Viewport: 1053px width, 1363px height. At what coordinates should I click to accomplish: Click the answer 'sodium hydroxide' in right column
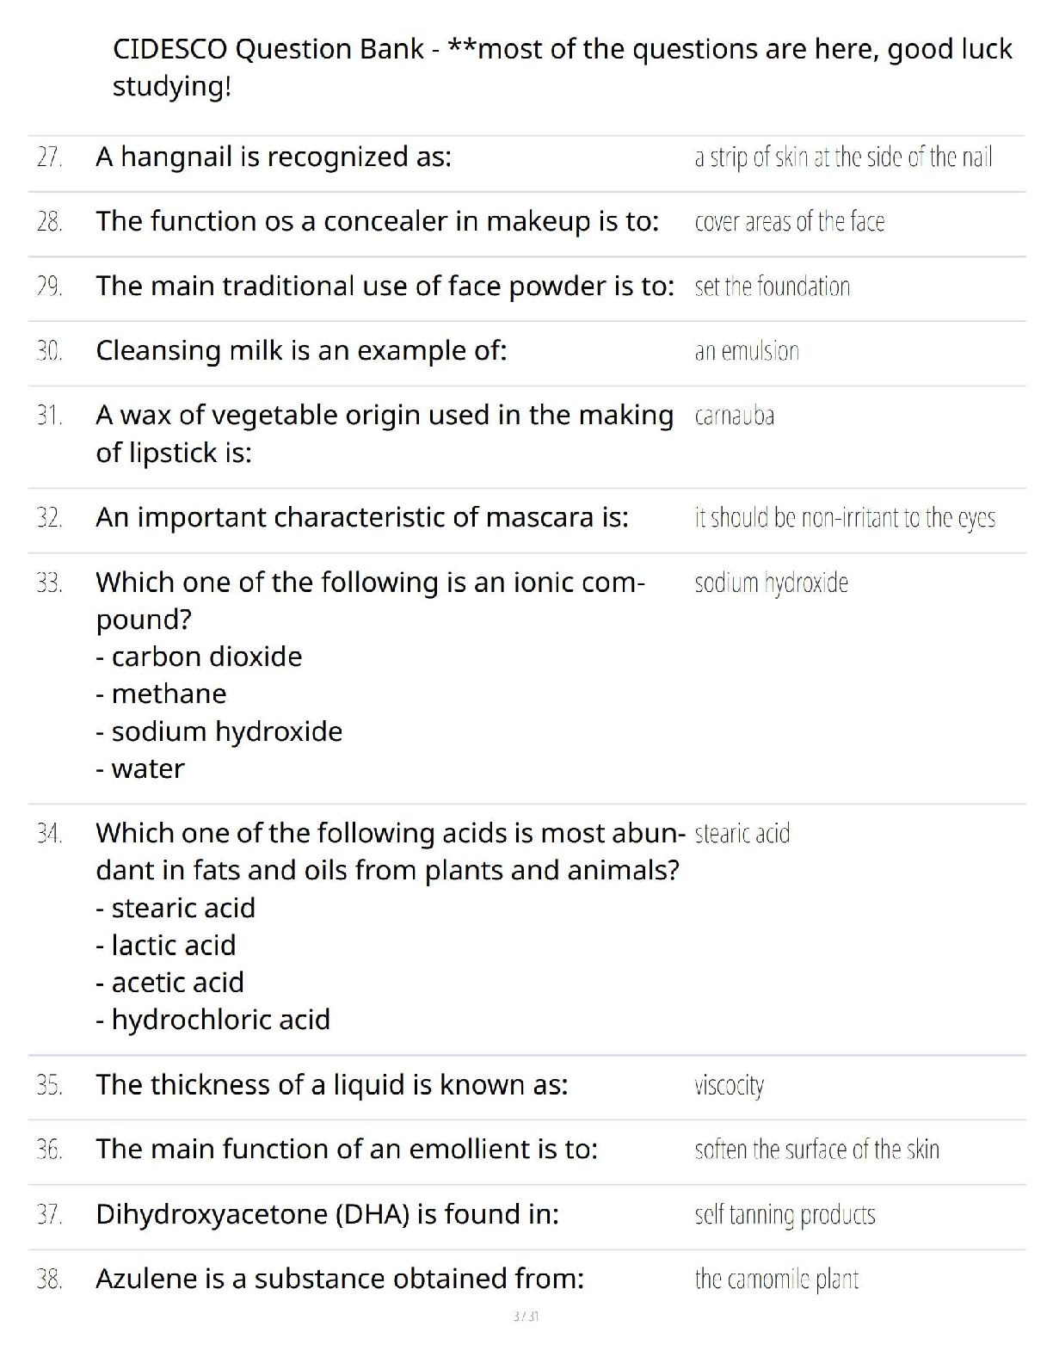coord(771,583)
